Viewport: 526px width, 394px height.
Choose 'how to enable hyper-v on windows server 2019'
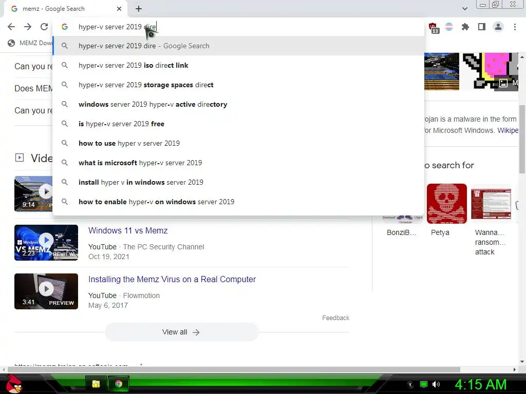(x=238, y=201)
